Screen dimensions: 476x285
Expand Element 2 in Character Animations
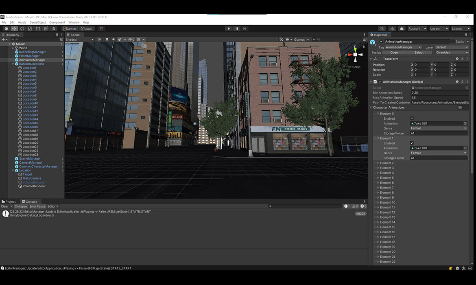(378, 163)
